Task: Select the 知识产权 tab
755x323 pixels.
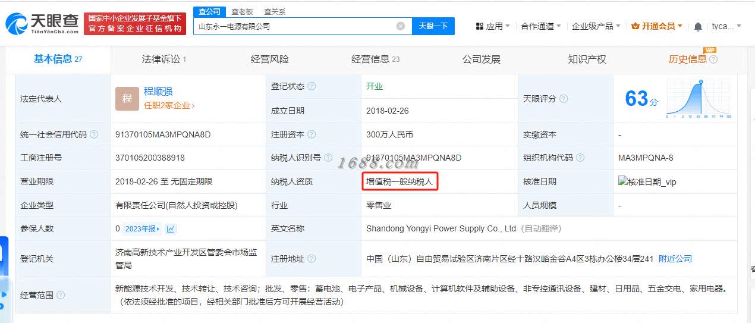Action: 587,59
